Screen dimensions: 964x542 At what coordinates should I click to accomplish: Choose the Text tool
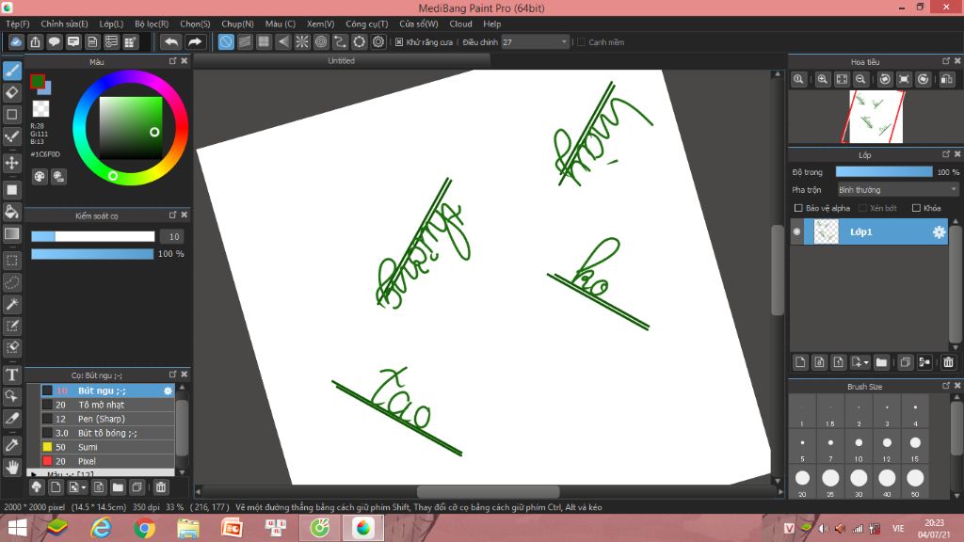(x=12, y=375)
